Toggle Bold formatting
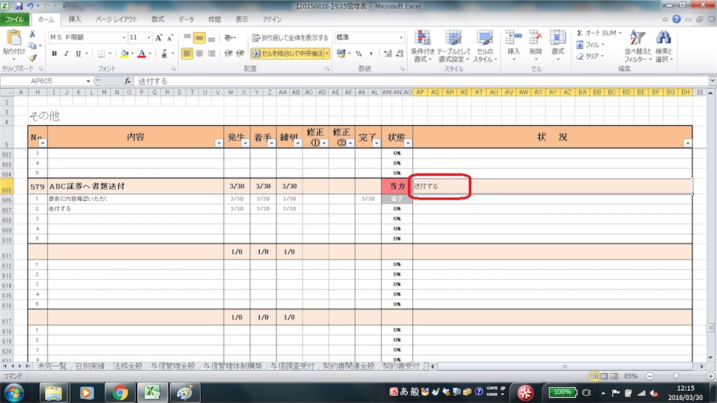 [54, 54]
